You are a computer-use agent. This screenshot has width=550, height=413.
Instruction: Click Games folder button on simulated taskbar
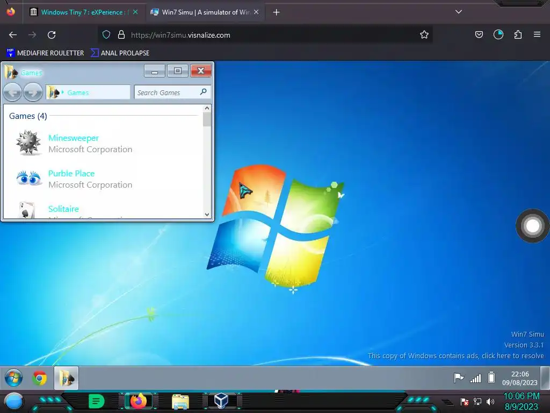[x=66, y=378]
